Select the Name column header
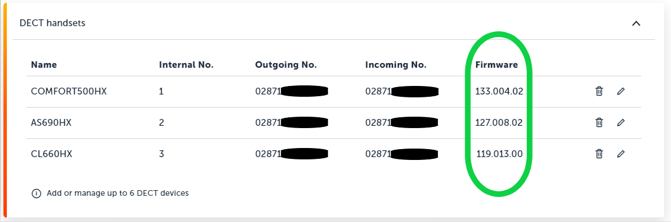671x222 pixels. click(44, 65)
